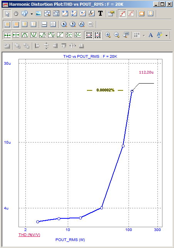The image size is (174, 248).
Task: Zoom out with the minus magnifier
Action: (117, 35)
